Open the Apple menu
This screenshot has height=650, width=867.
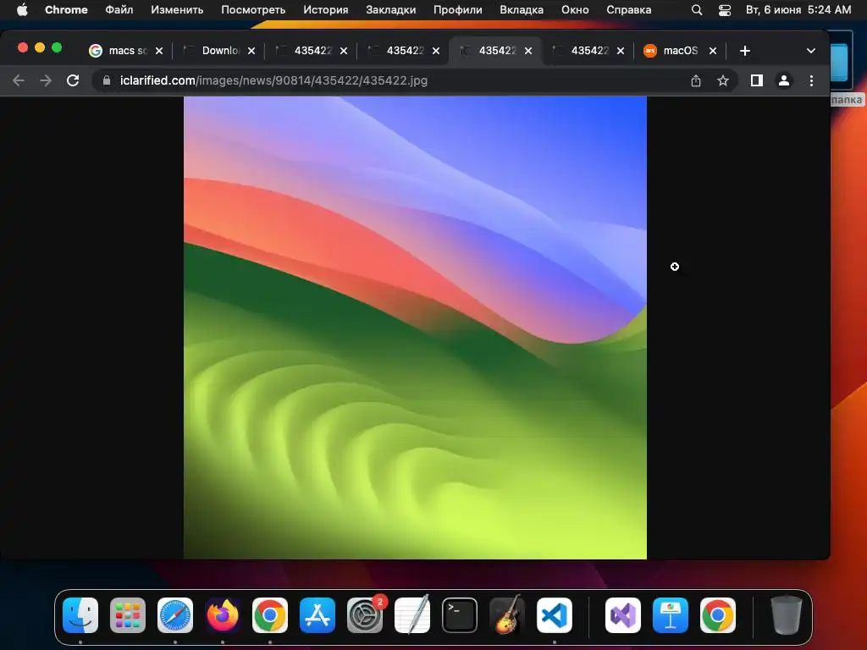22,10
